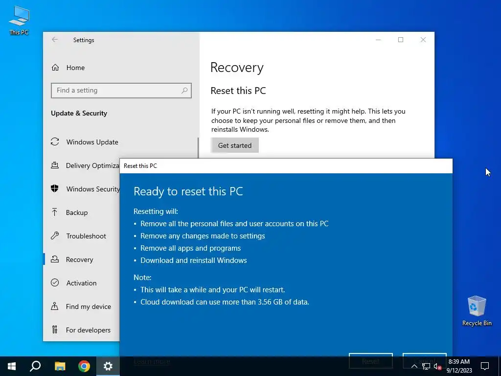Open the muted volume tray icon
Viewport: 501px width, 376px height.
pyautogui.click(x=438, y=366)
